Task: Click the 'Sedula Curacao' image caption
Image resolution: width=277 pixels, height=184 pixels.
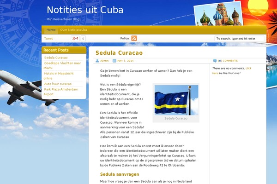Action: (x=176, y=118)
